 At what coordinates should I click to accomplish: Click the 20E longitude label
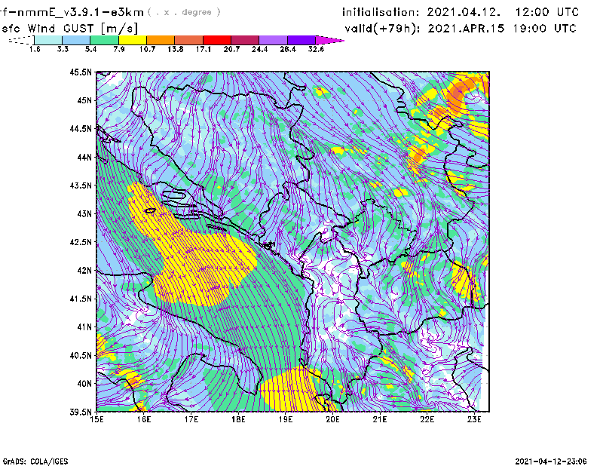pyautogui.click(x=332, y=419)
